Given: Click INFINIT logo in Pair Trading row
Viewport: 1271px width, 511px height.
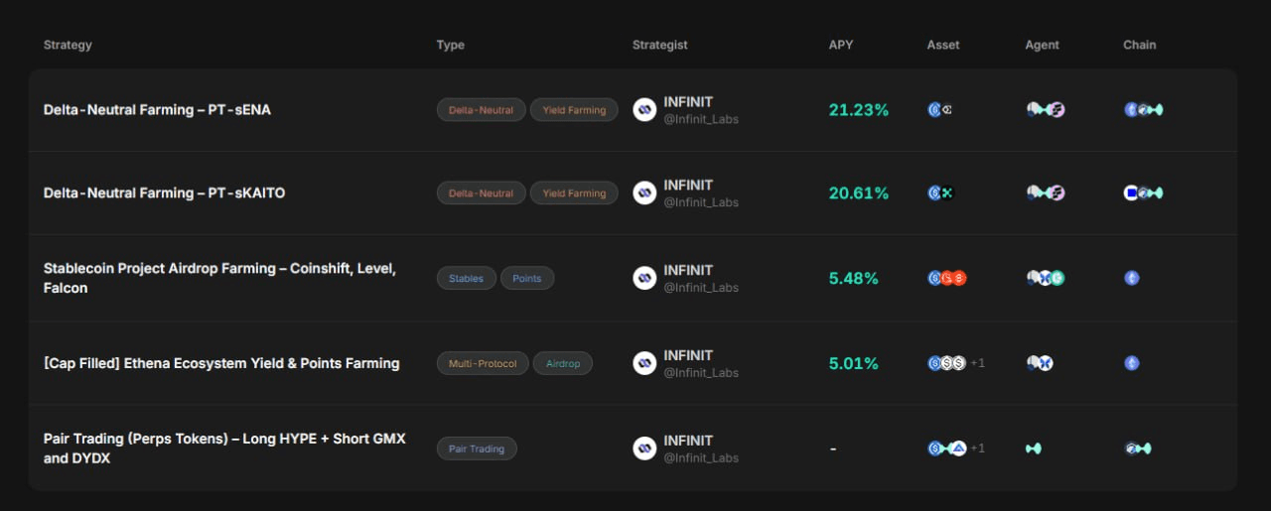Looking at the screenshot, I should point(644,448).
